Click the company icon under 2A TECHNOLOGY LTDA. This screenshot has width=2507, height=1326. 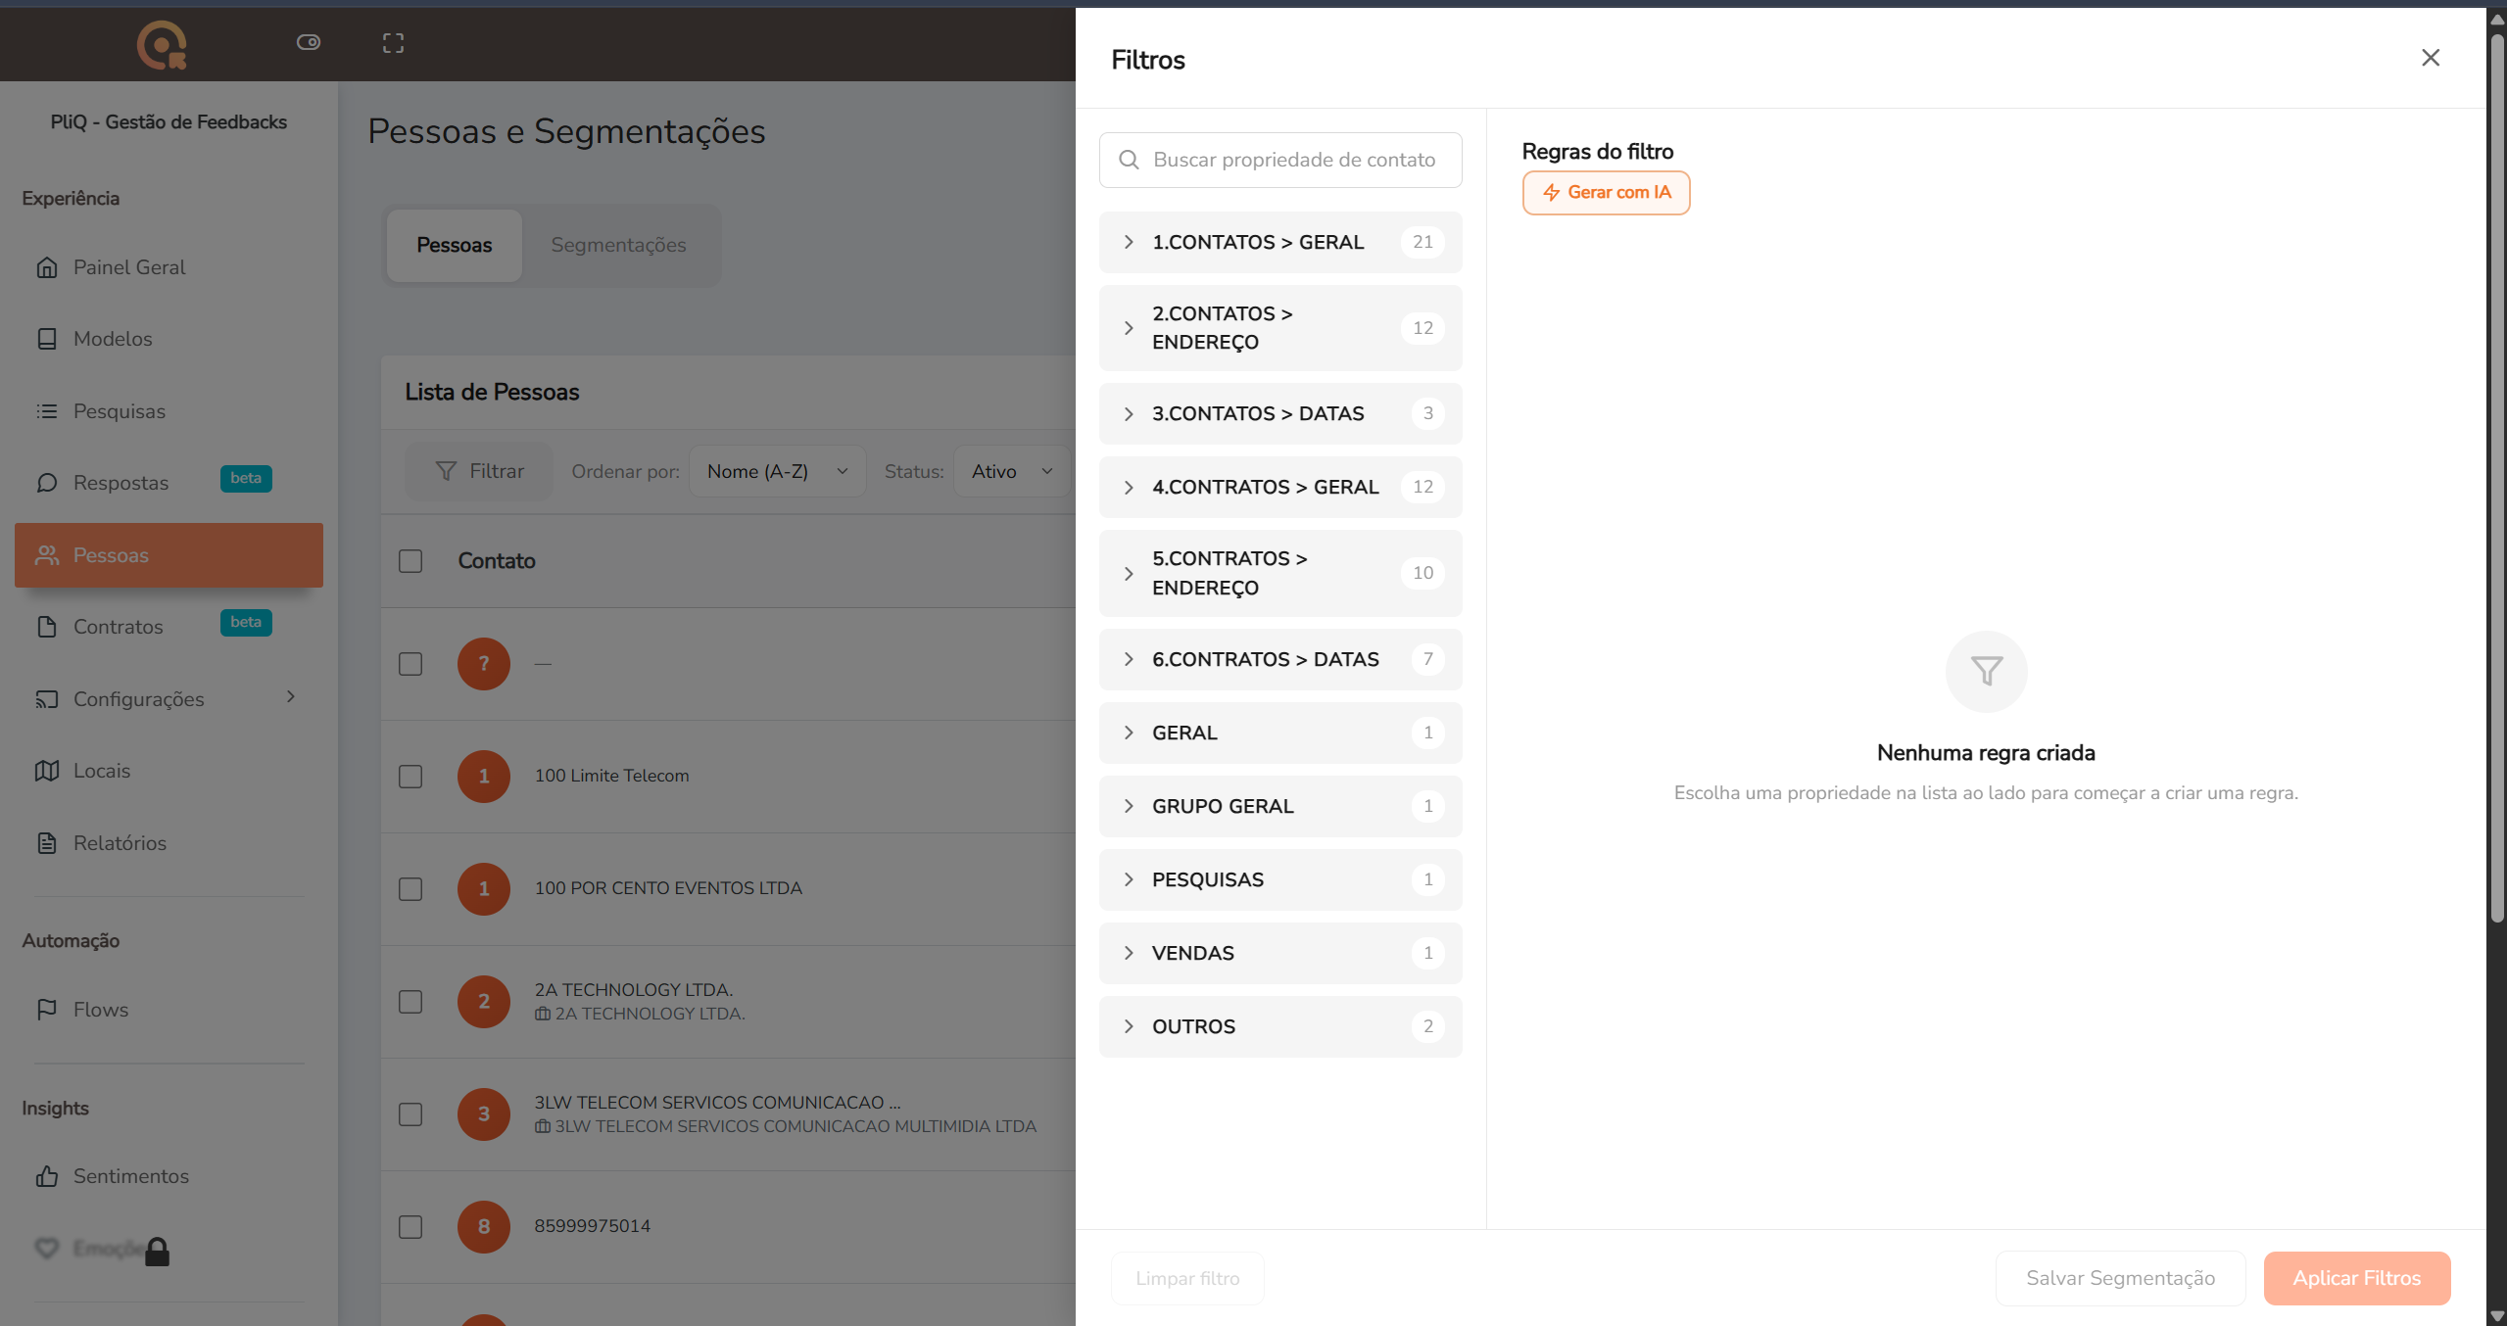(x=542, y=1014)
